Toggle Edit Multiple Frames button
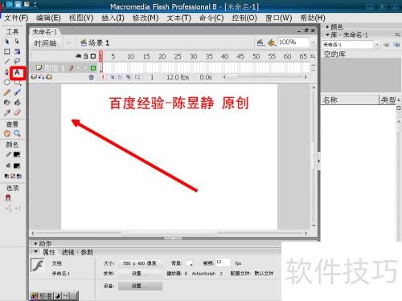 (x=129, y=77)
